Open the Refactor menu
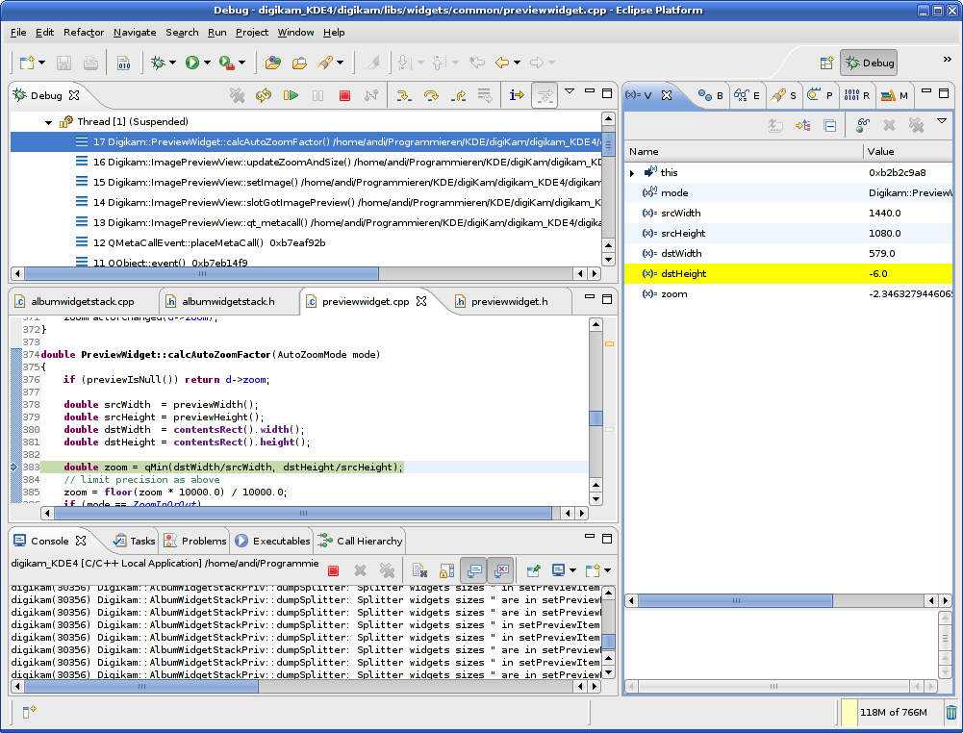Viewport: 963px width, 733px height. click(x=84, y=32)
